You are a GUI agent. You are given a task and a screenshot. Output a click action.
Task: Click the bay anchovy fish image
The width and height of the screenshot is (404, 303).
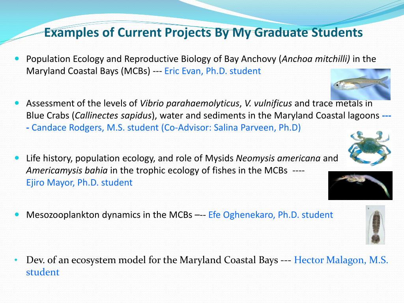point(361,84)
